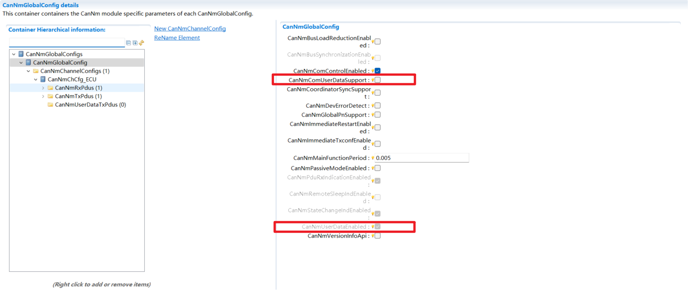Expand the CanNmTxPdus tree node
Image resolution: width=688 pixels, height=291 pixels.
[x=43, y=96]
